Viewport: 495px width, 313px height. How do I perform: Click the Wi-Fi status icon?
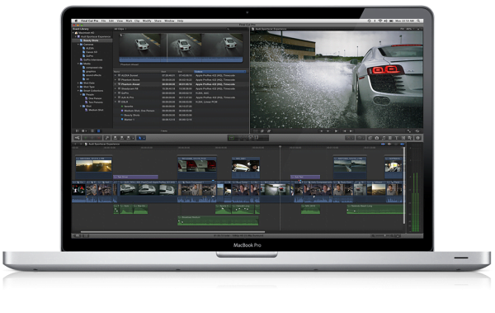pyautogui.click(x=380, y=21)
